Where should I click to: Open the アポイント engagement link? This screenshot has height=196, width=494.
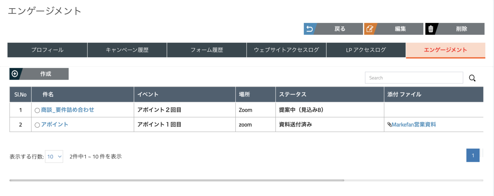click(55, 124)
